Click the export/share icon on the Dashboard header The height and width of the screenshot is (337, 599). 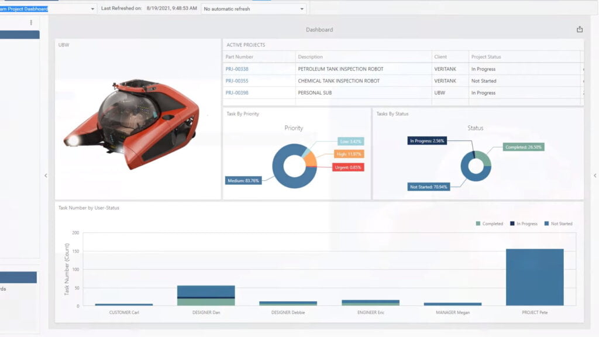[579, 28]
